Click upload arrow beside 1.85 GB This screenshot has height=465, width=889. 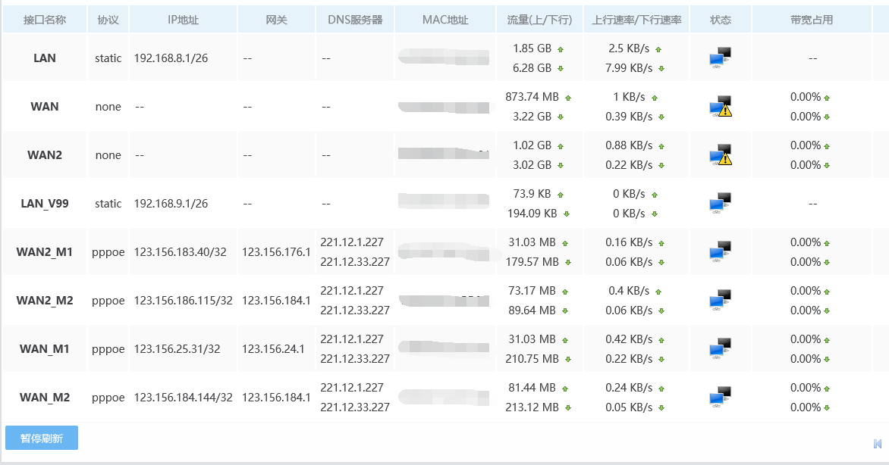[560, 50]
